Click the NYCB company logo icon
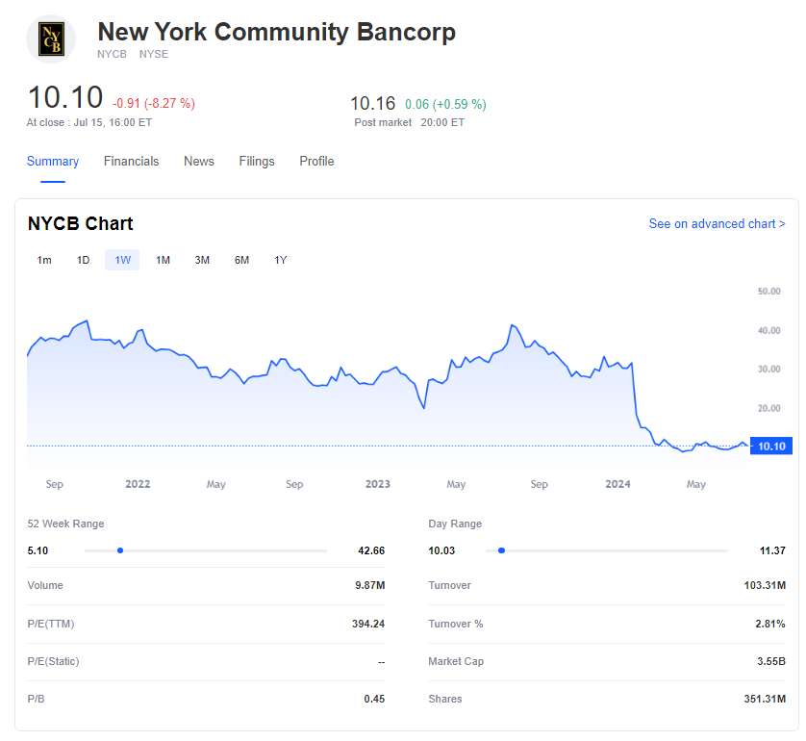Viewport: 806px width, 741px height. (50, 39)
